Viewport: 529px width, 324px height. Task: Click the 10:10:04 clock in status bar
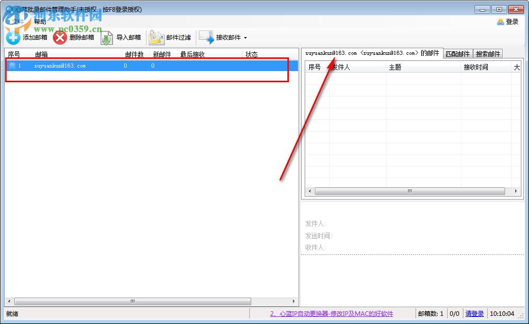[x=502, y=313]
